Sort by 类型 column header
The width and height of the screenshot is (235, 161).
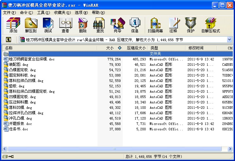coord(167,48)
